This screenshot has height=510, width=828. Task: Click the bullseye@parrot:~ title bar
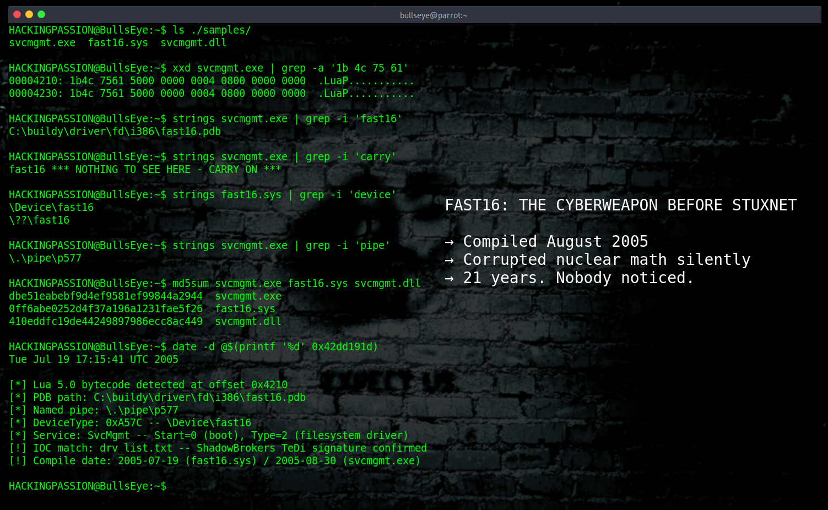click(x=434, y=15)
